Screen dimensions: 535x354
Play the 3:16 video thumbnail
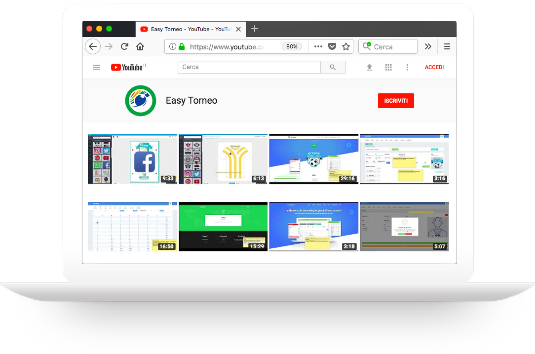point(404,159)
